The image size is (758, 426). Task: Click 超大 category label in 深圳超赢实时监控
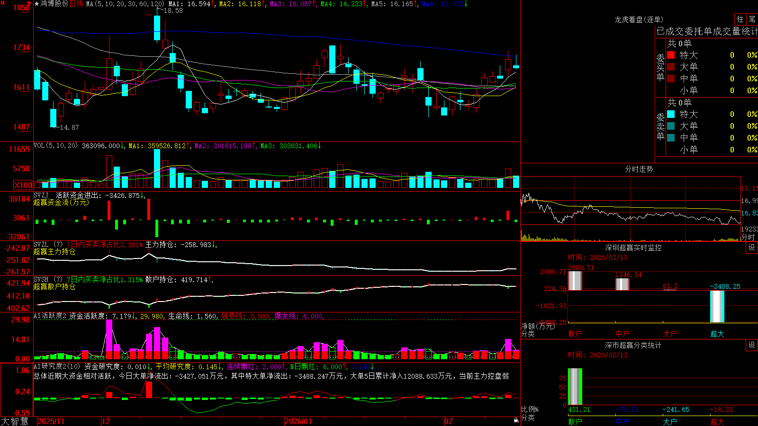tap(717, 334)
